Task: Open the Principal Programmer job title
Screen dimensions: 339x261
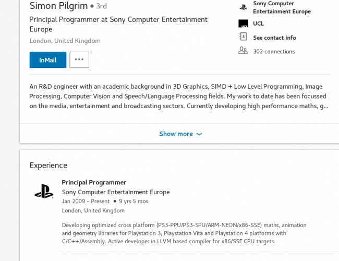Action: click(x=94, y=182)
